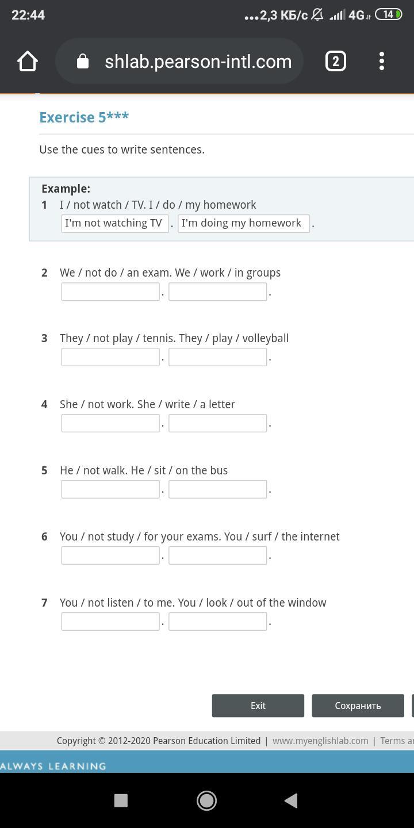The image size is (414, 828).
Task: Click the Exit button
Action: coord(258,706)
